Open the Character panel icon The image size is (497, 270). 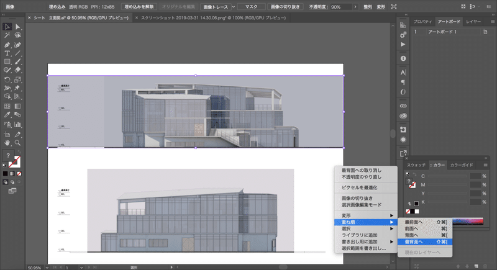(403, 73)
